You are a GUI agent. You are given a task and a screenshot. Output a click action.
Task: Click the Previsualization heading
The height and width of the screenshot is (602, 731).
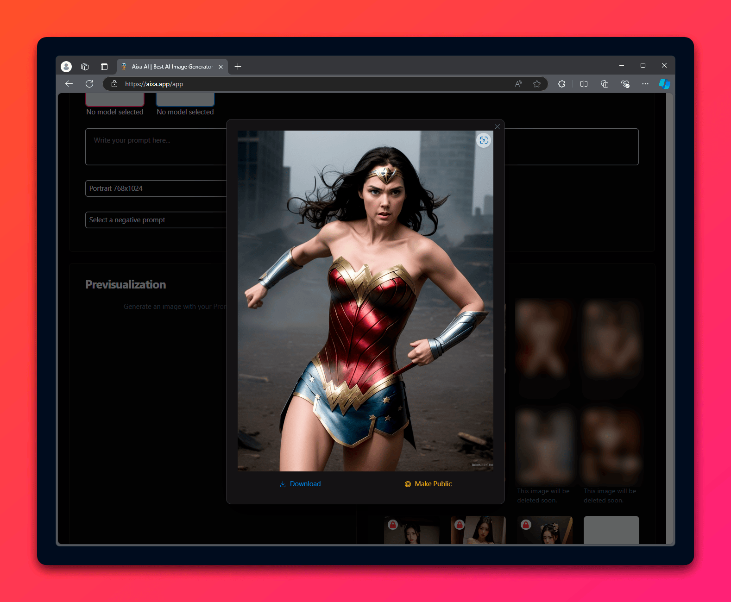(x=126, y=284)
